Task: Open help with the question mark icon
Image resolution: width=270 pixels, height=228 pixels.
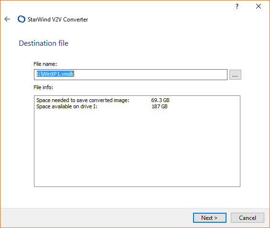Action: tap(237, 6)
